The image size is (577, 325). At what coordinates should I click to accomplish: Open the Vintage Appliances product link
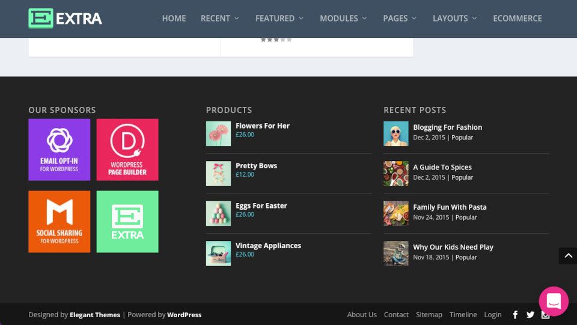point(268,246)
